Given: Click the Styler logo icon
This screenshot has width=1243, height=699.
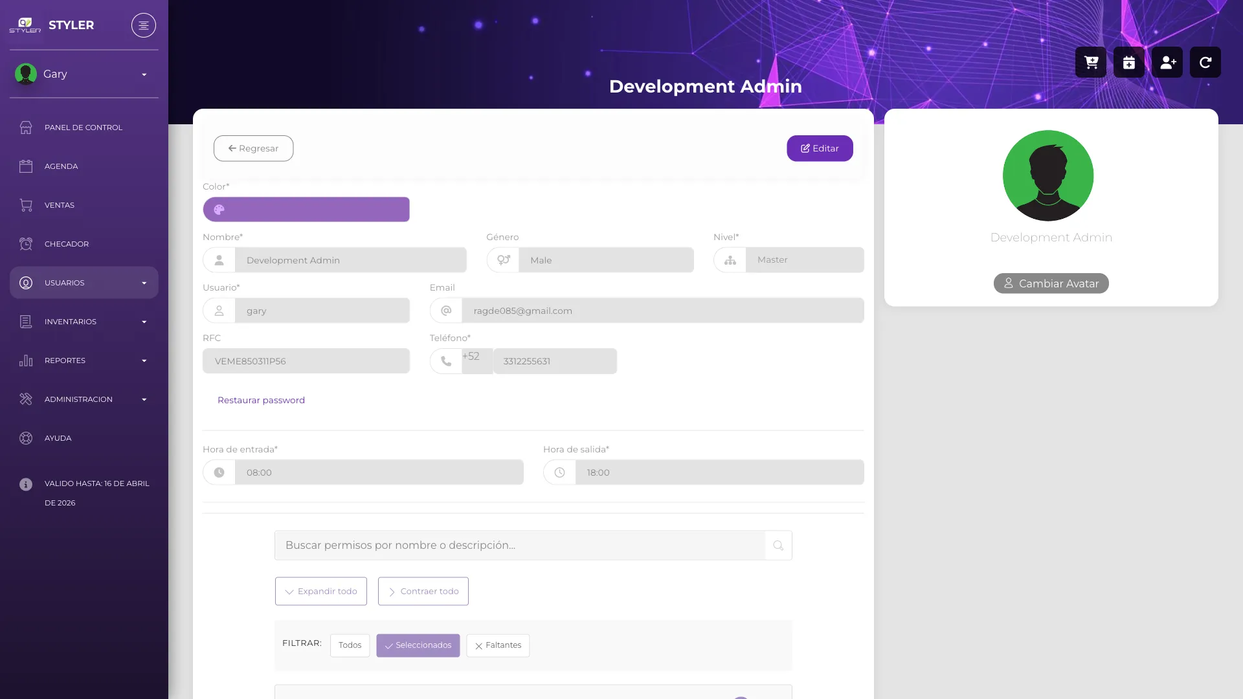Looking at the screenshot, I should pos(25,25).
